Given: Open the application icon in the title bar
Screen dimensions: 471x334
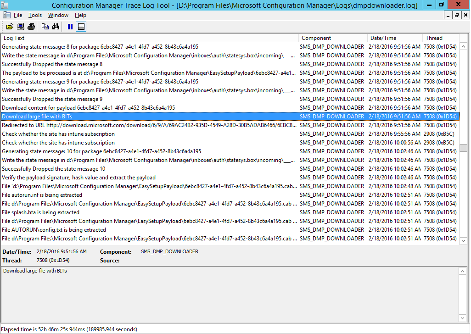Looking at the screenshot, I should (x=5, y=5).
